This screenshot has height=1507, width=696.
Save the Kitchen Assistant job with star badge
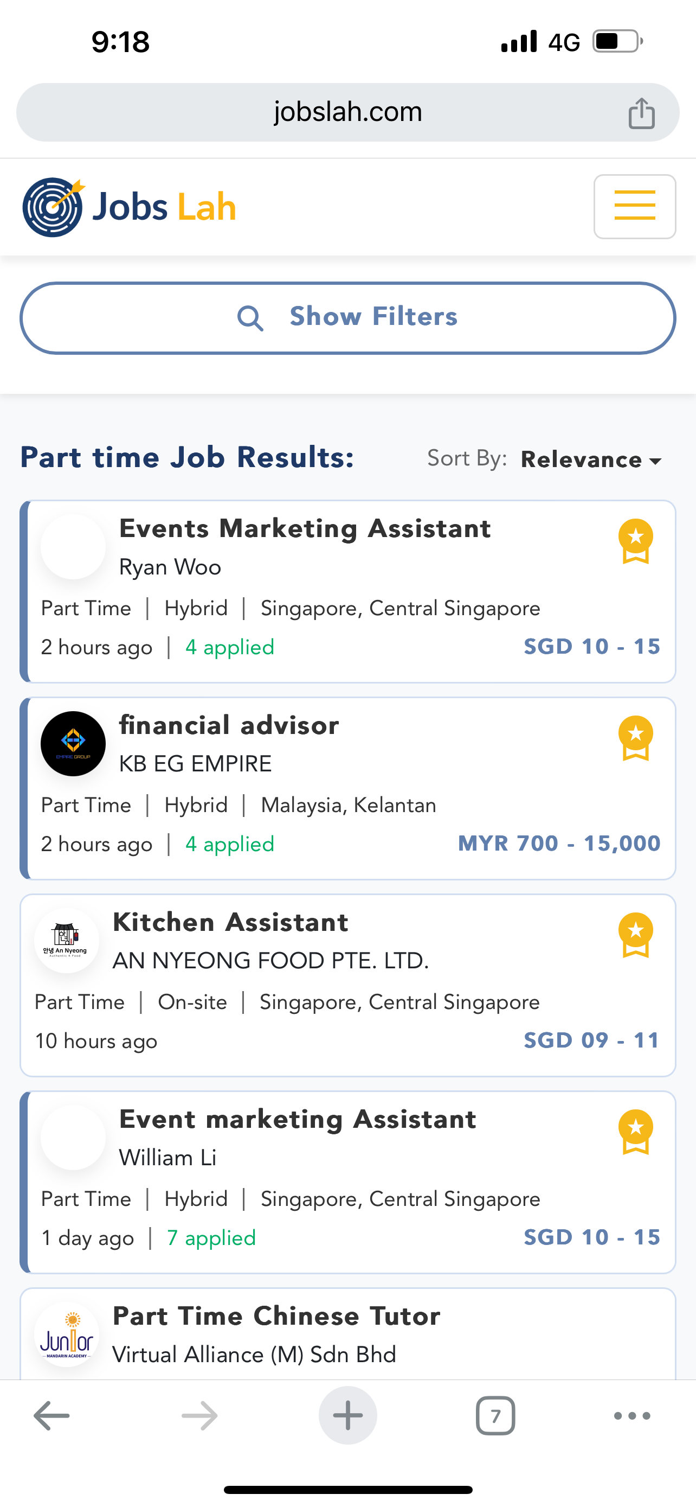pos(635,935)
